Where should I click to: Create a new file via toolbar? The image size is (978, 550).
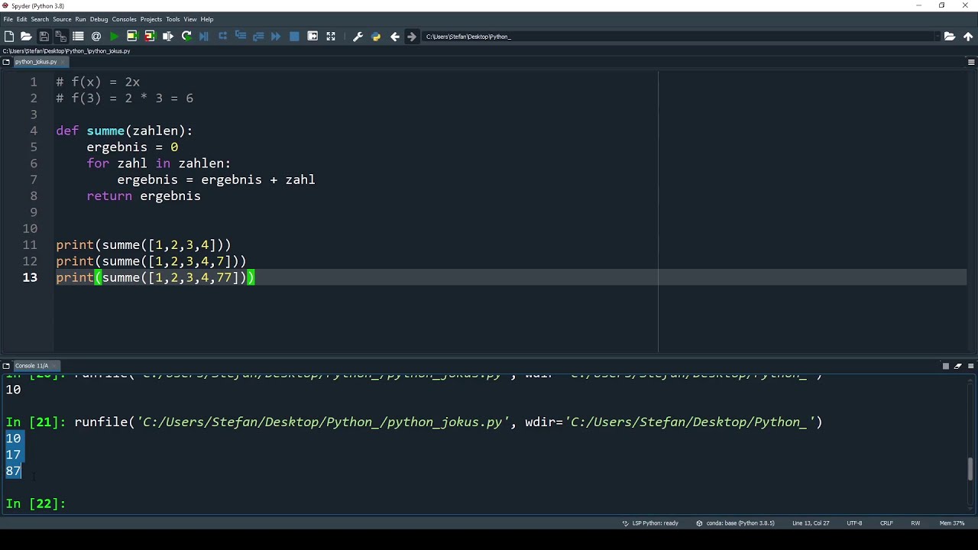point(9,36)
